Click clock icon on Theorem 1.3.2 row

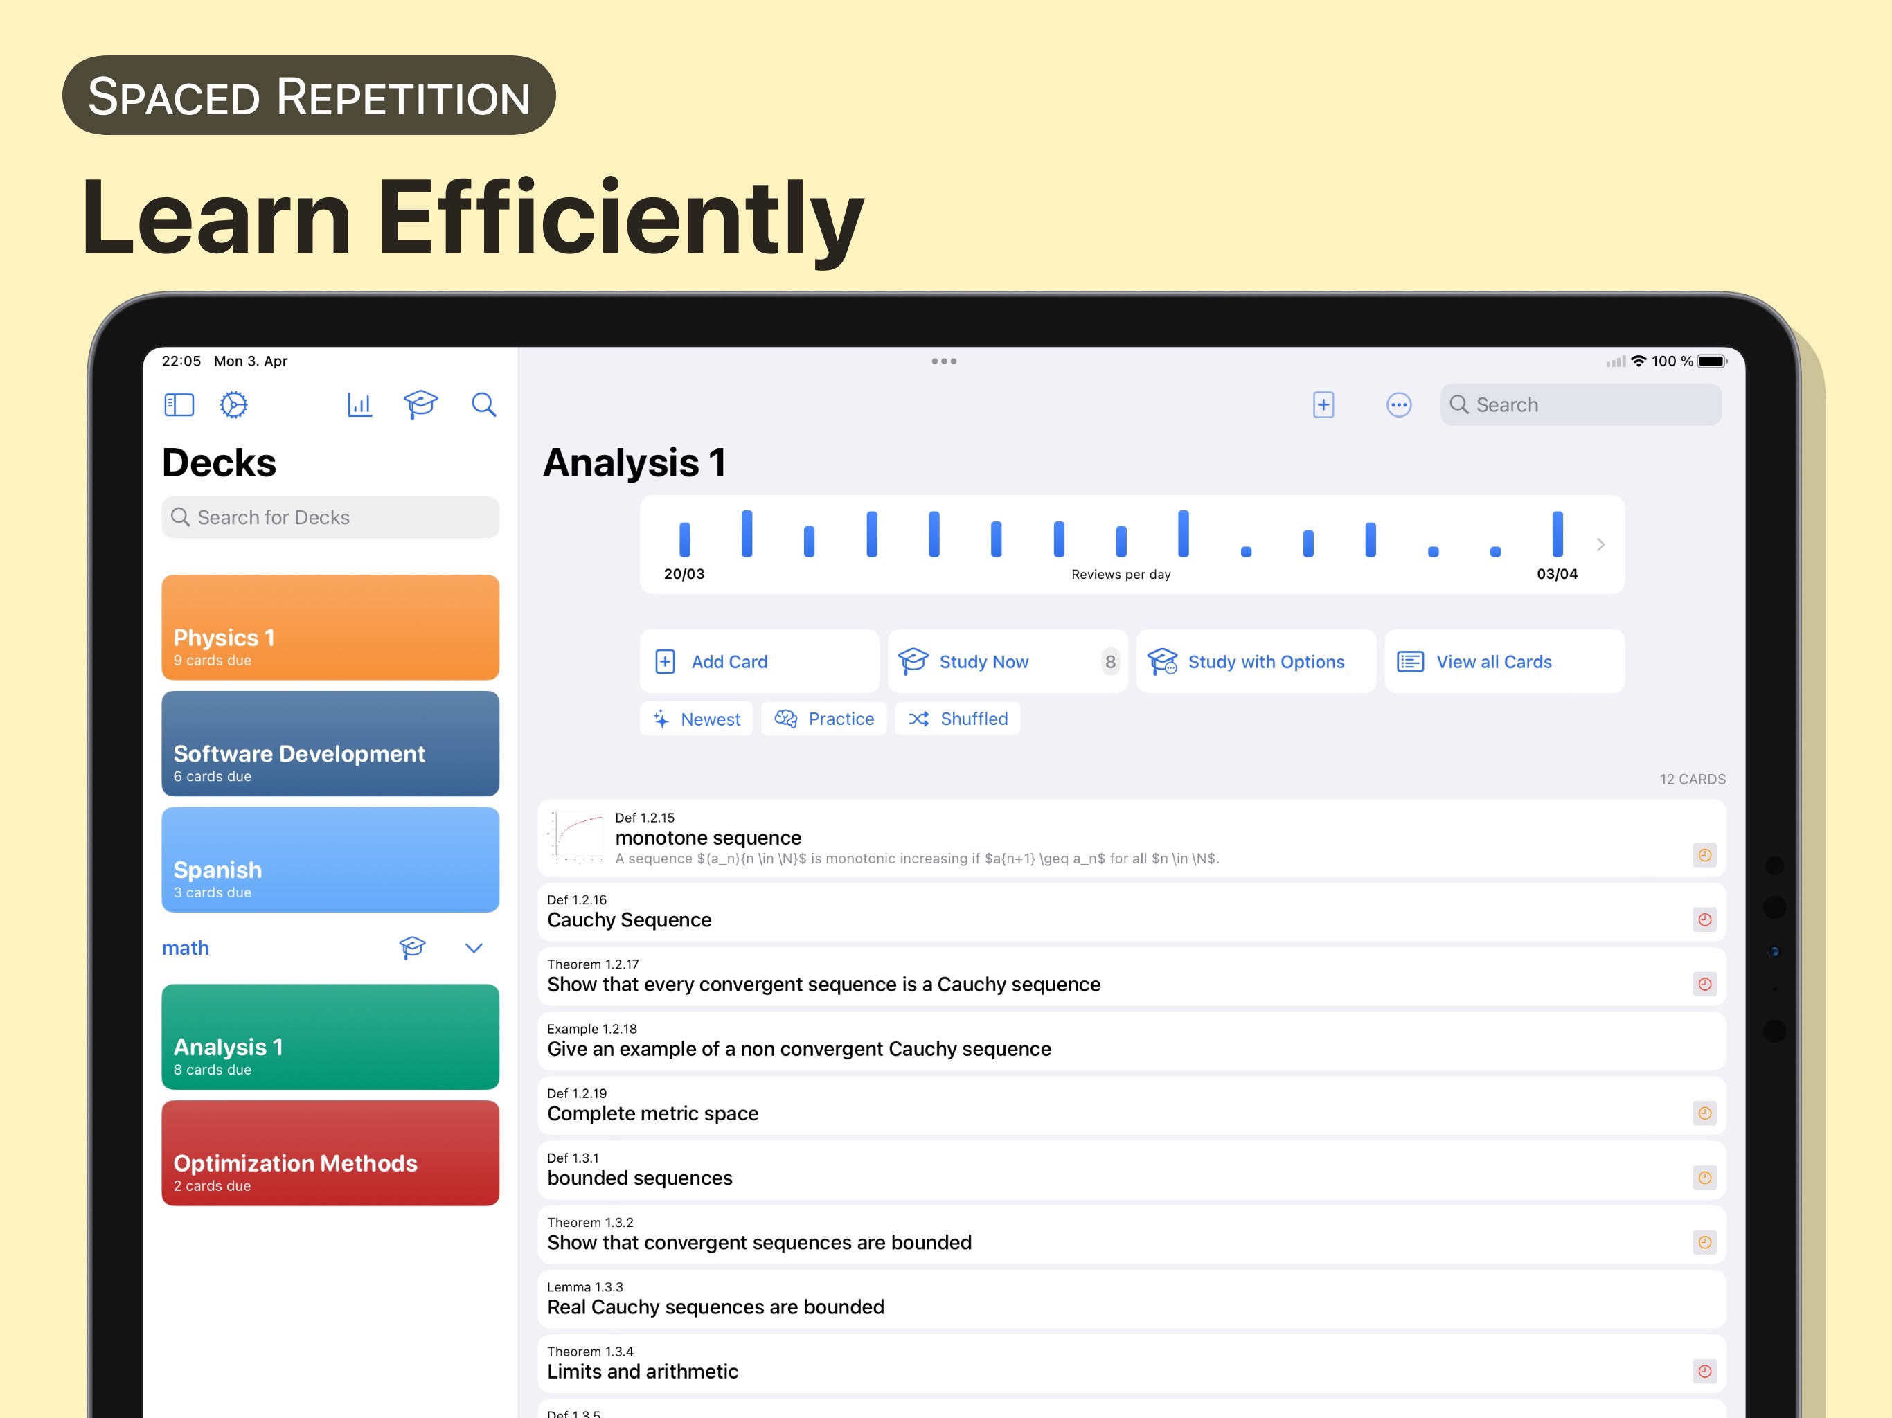tap(1705, 1243)
